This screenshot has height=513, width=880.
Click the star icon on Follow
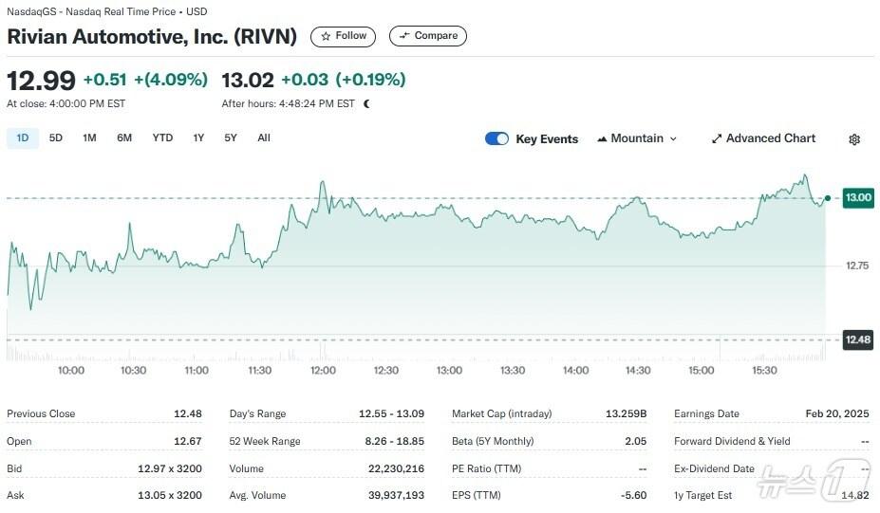327,36
